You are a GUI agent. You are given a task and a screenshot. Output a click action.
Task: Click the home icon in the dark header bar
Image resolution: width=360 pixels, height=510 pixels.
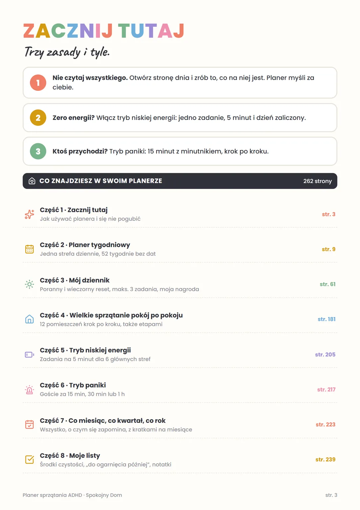(32, 181)
